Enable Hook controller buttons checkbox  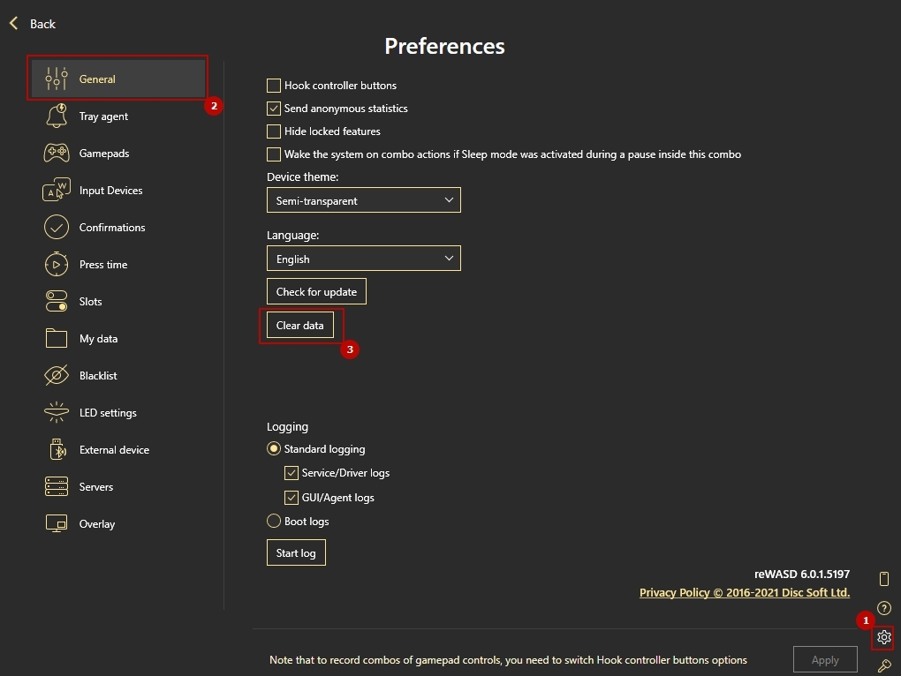(274, 86)
